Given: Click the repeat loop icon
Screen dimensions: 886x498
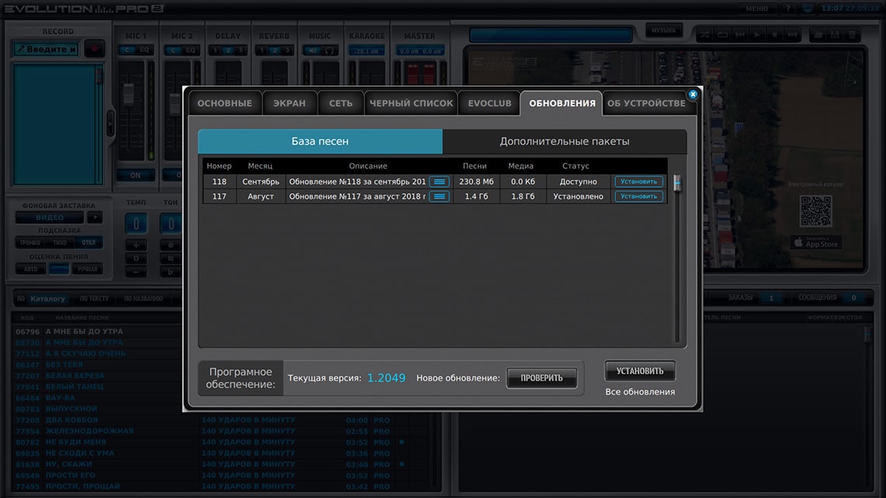Looking at the screenshot, I should 722,35.
